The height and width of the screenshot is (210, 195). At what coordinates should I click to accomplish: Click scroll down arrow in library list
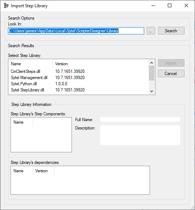pyautogui.click(x=151, y=91)
